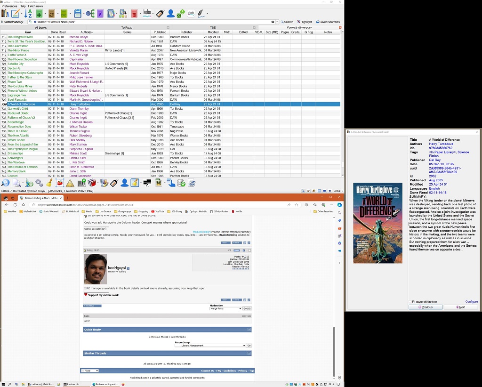This screenshot has height=387, width=482.
Task: Open calibre from the Windows taskbar
Action: 41,384
